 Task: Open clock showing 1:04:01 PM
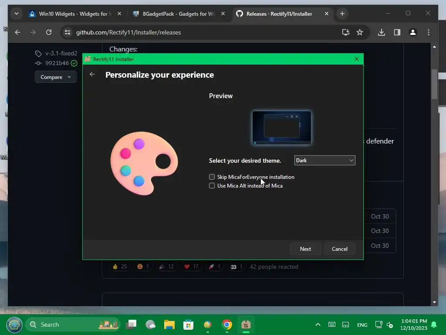pos(414,325)
